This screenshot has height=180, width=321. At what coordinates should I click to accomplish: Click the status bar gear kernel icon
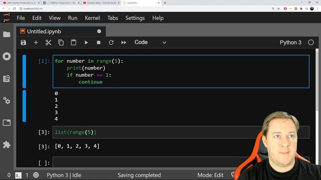click(36, 175)
